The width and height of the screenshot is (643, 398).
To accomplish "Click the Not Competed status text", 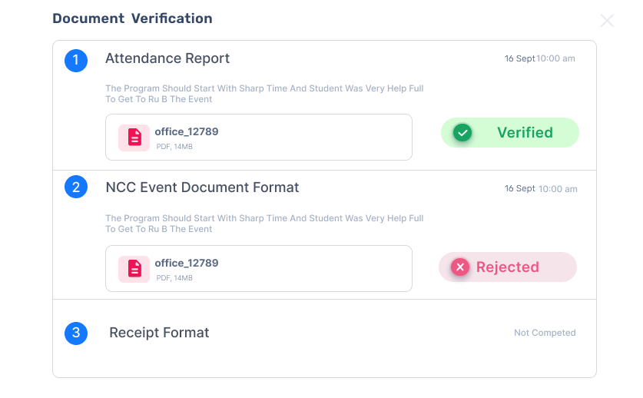I will pos(545,333).
